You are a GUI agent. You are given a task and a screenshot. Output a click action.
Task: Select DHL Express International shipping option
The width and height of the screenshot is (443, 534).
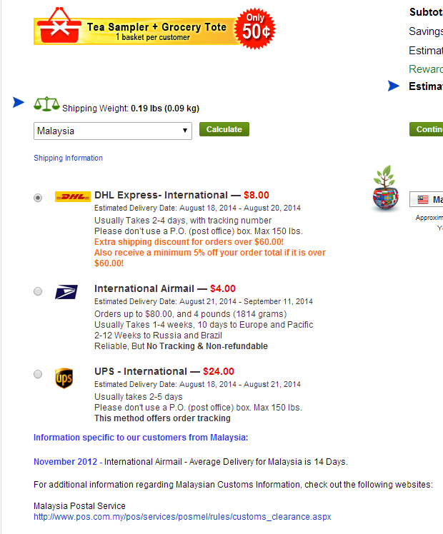pos(38,198)
